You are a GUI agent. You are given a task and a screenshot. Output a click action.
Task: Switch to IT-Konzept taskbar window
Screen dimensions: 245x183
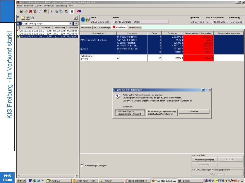pos(111,181)
